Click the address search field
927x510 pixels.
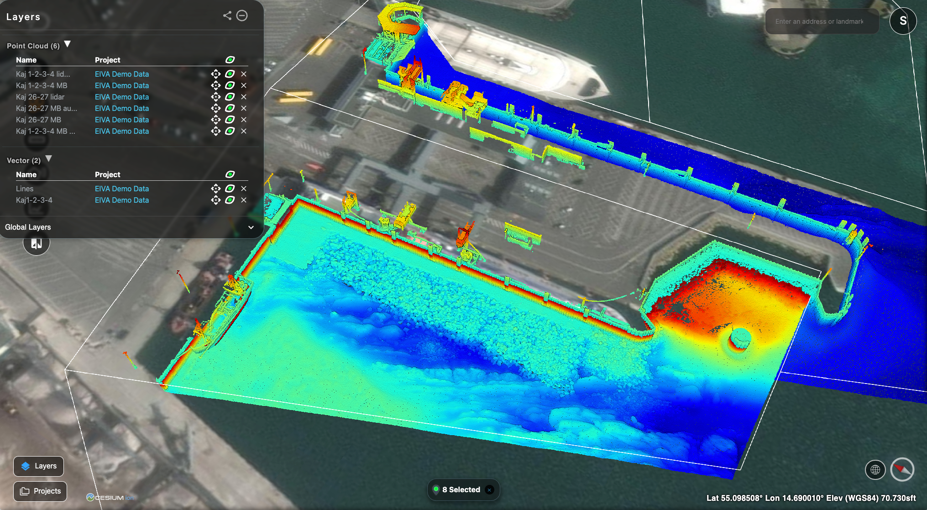tap(821, 21)
